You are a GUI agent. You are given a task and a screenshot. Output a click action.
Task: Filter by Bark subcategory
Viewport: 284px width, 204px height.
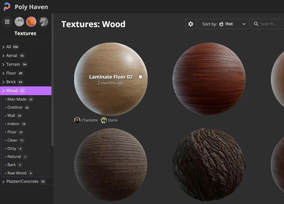12,165
